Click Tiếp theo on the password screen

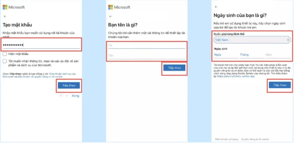pos(69,86)
